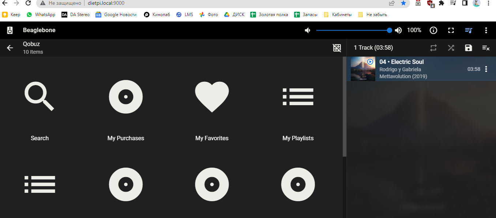This screenshot has width=496, height=218.
Task: Open the extensions puzzle icon
Action: point(441,3)
